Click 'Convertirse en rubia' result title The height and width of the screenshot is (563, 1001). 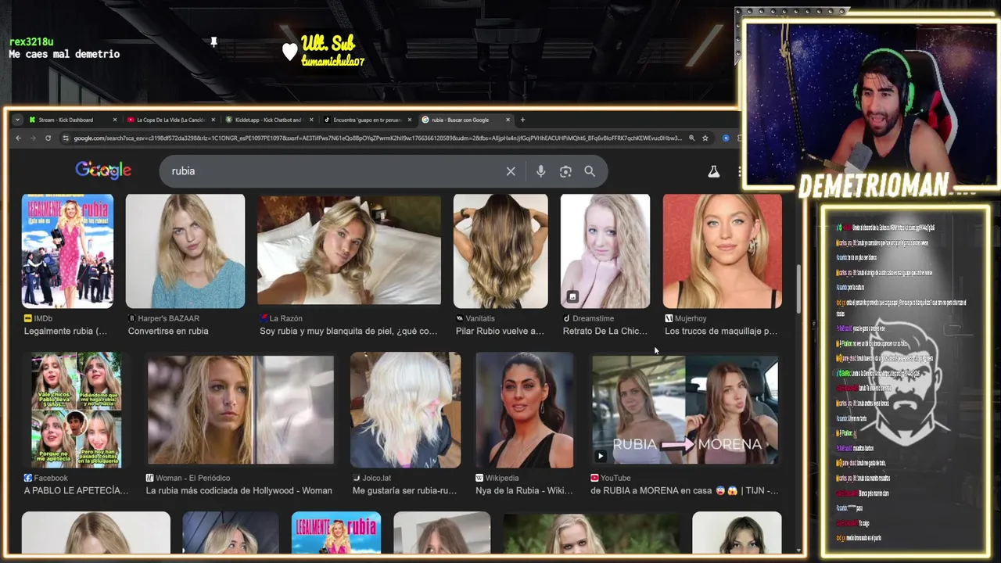coord(168,332)
